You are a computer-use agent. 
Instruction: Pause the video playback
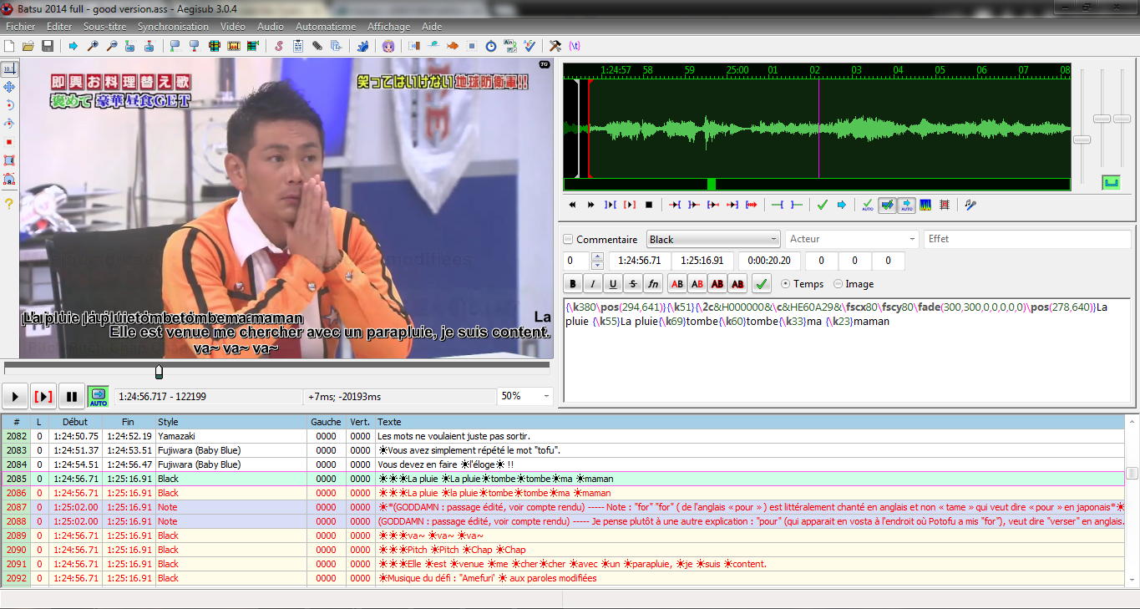(71, 396)
